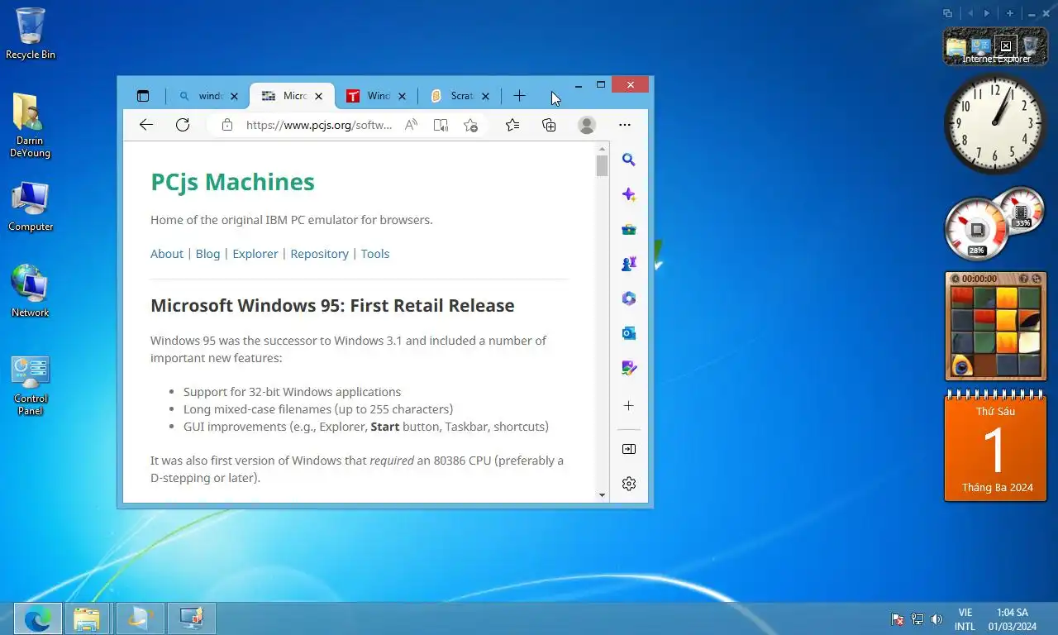Launch Copilot sparkle icon in sidebar
Screen dimensions: 1058x635
pyautogui.click(x=629, y=195)
